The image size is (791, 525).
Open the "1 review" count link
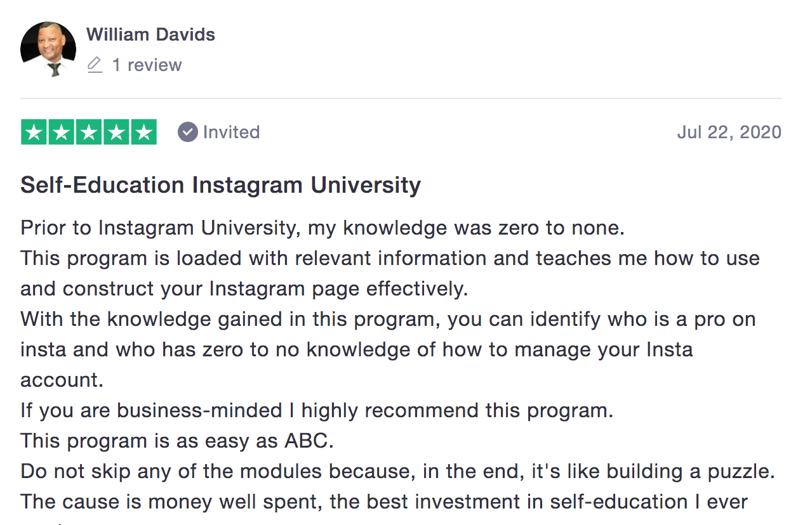point(147,65)
